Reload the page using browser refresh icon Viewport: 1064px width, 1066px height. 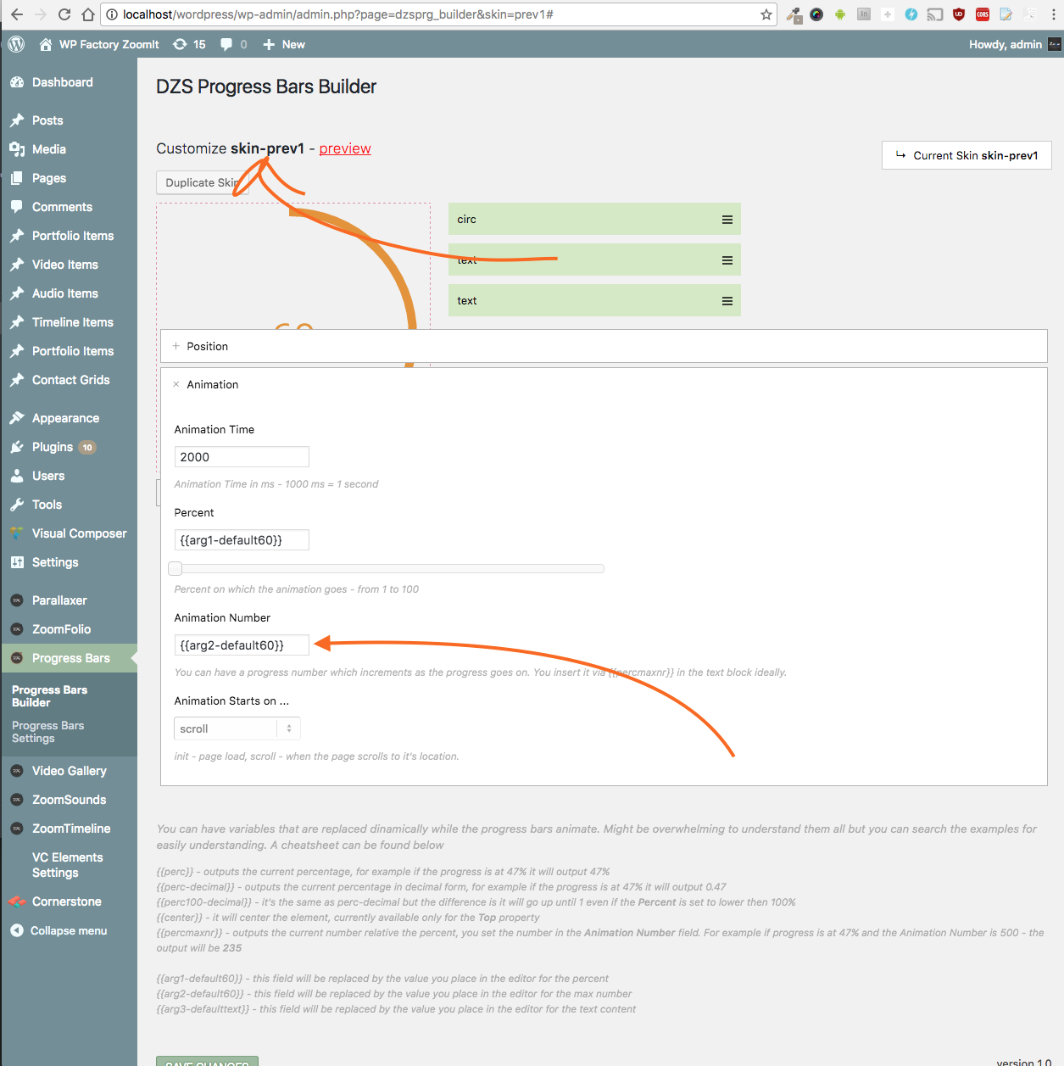point(64,14)
